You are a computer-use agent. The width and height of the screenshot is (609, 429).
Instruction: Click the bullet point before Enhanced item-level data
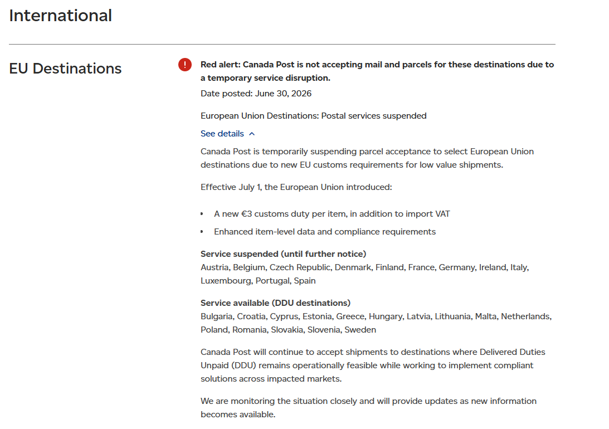202,232
